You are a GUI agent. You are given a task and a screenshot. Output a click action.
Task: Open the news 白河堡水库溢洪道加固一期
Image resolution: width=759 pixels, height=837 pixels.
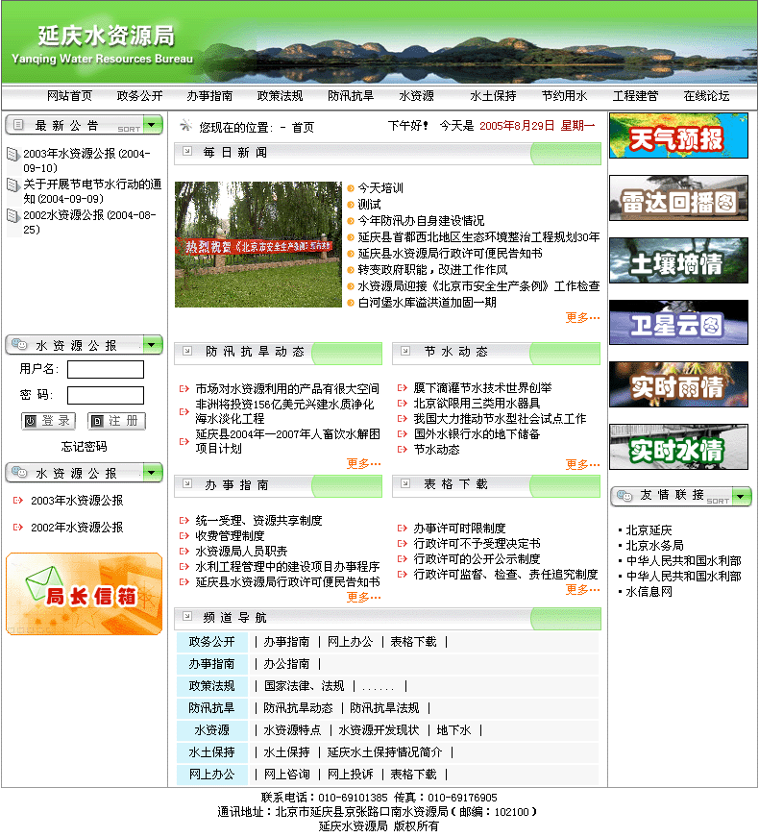pos(427,303)
